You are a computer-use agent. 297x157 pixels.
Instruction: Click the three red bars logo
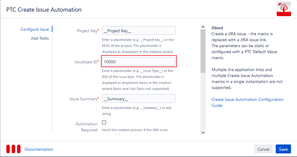[x=13, y=149]
